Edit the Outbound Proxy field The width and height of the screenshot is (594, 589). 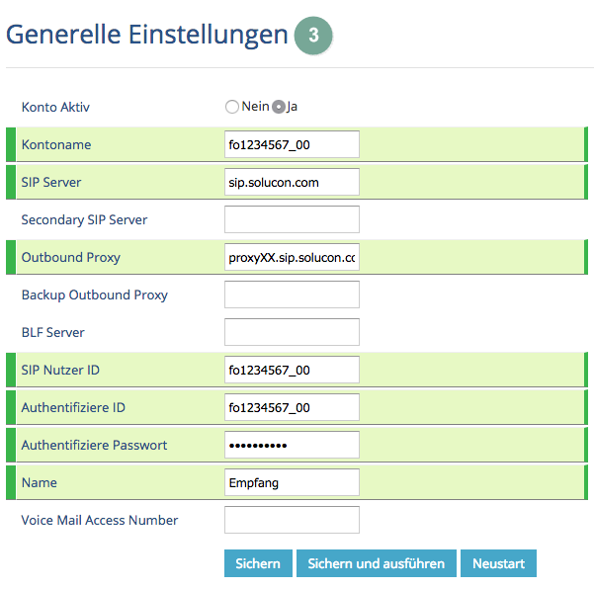[292, 257]
